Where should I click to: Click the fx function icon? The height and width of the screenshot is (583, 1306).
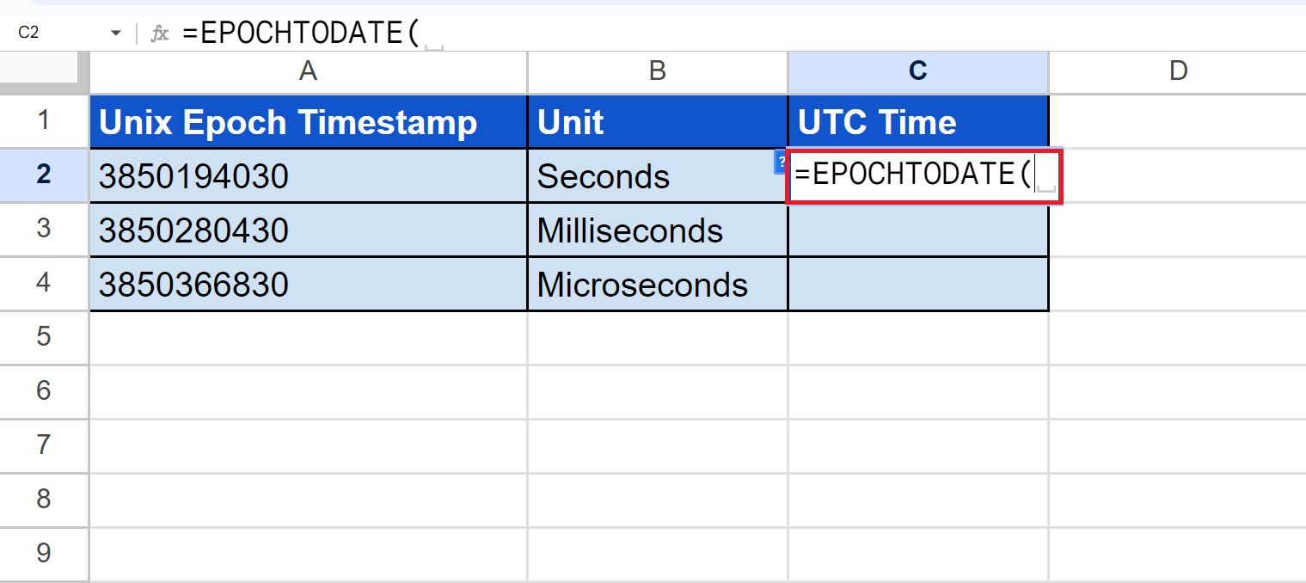(159, 34)
